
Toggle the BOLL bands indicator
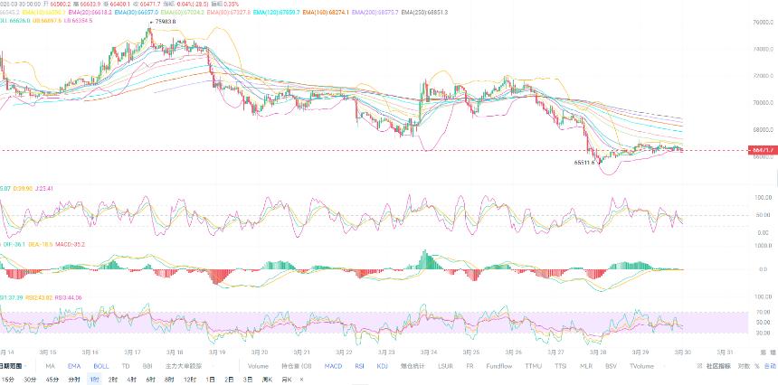[101, 366]
